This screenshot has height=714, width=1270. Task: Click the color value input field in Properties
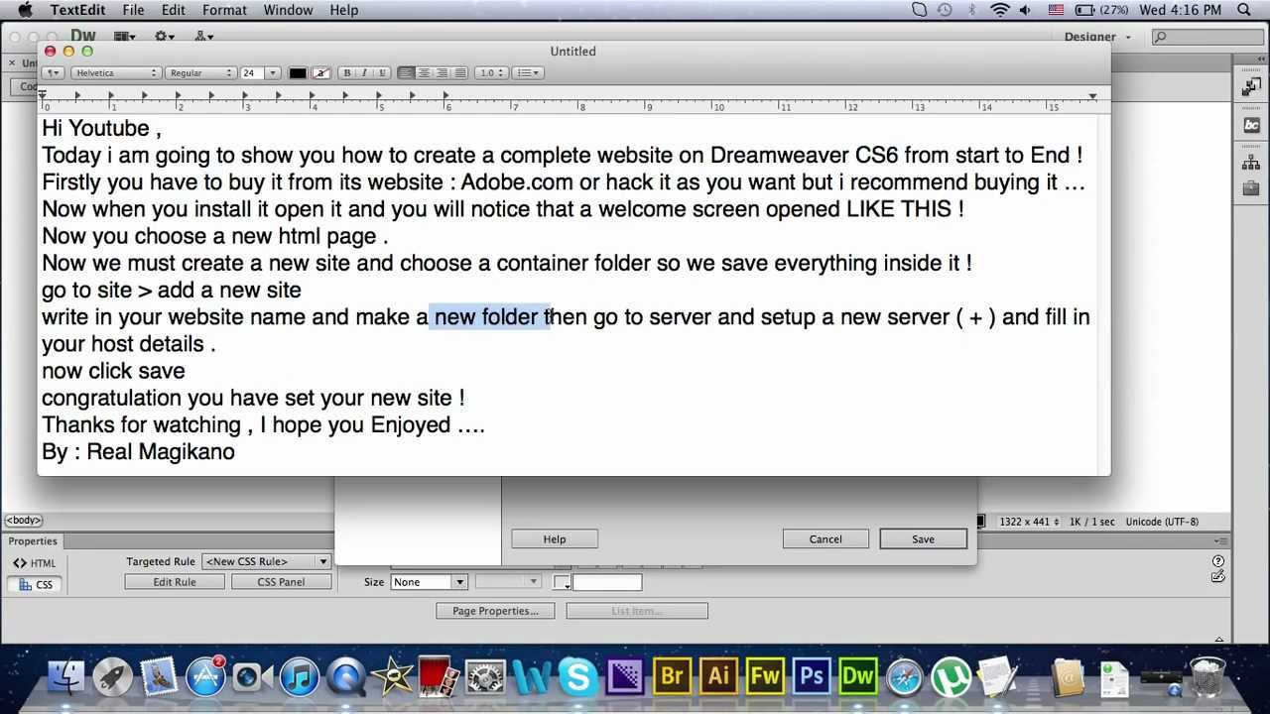(x=607, y=582)
